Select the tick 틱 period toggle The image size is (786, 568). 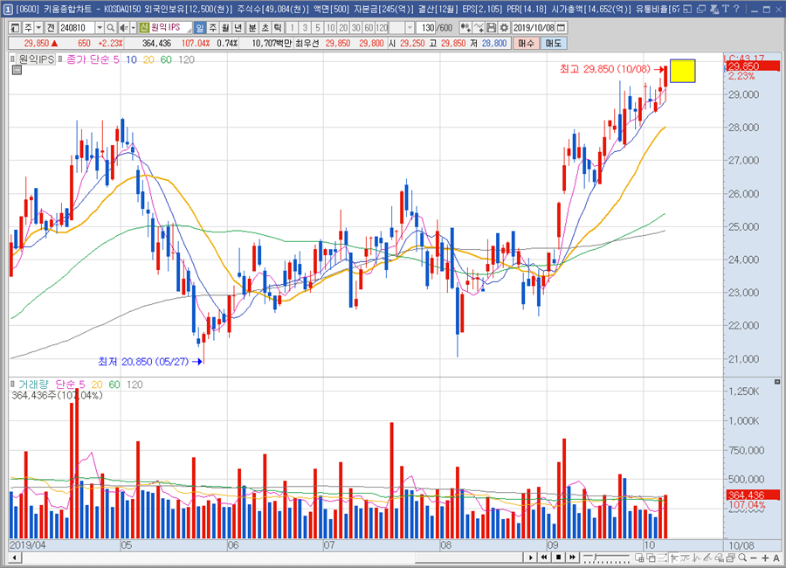coord(278,28)
